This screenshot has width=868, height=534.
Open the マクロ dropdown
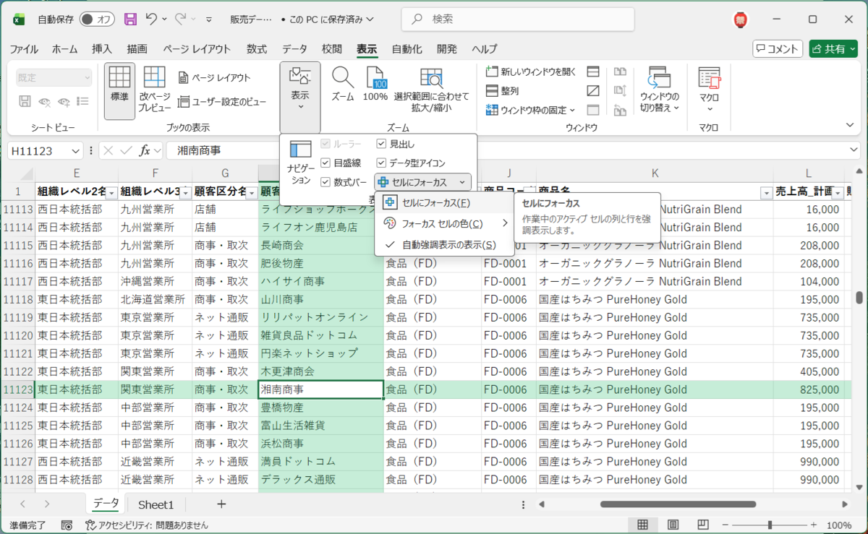click(x=709, y=90)
